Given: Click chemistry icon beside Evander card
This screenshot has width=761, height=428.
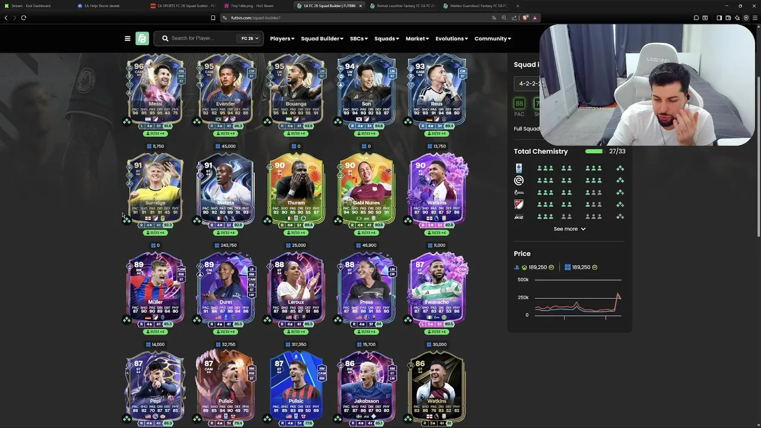Looking at the screenshot, I should pos(197,121).
